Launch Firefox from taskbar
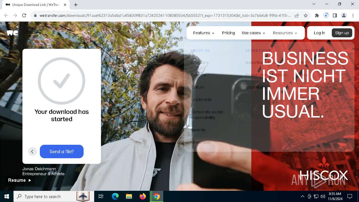 143,196
